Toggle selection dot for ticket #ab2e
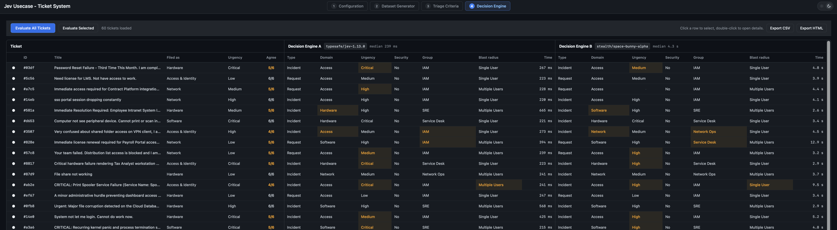The height and width of the screenshot is (230, 837). coord(13,185)
